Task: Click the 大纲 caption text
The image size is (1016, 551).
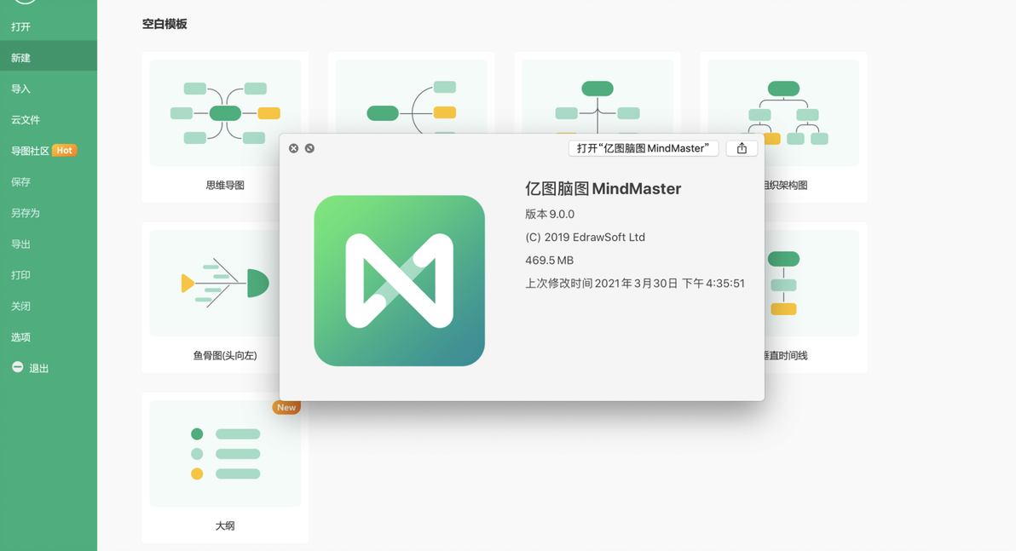Action: [x=225, y=525]
